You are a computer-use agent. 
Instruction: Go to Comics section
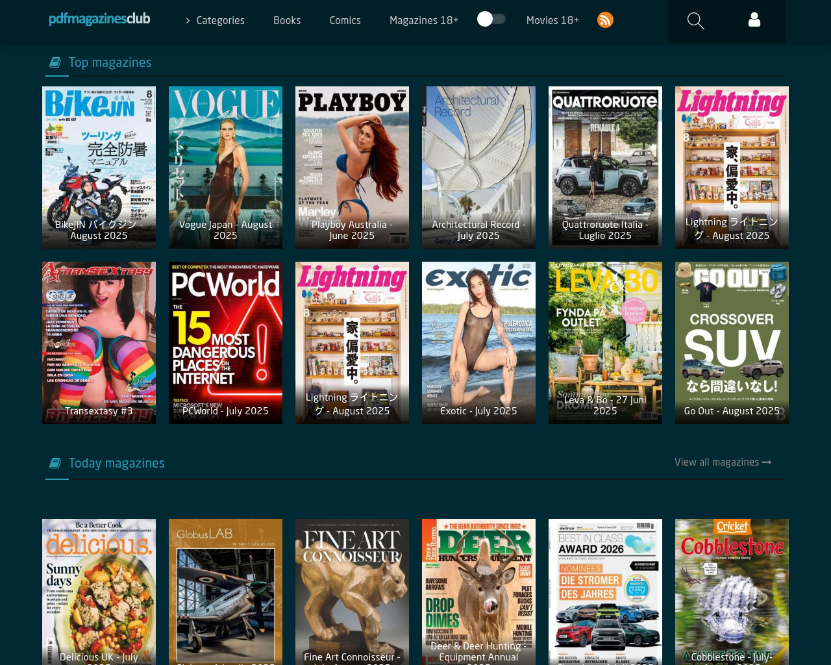tap(345, 20)
